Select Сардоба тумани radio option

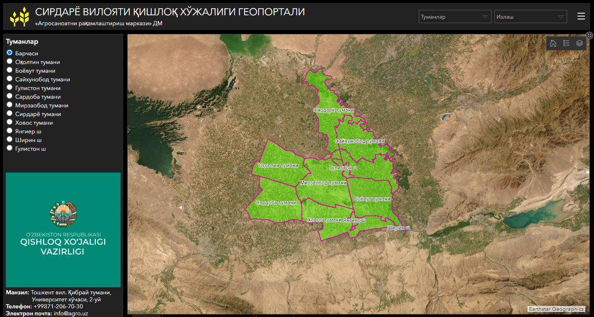[x=10, y=96]
